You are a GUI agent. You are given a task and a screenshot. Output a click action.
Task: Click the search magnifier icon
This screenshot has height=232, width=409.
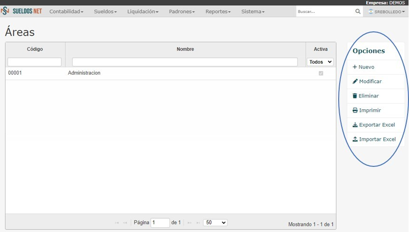(x=358, y=11)
